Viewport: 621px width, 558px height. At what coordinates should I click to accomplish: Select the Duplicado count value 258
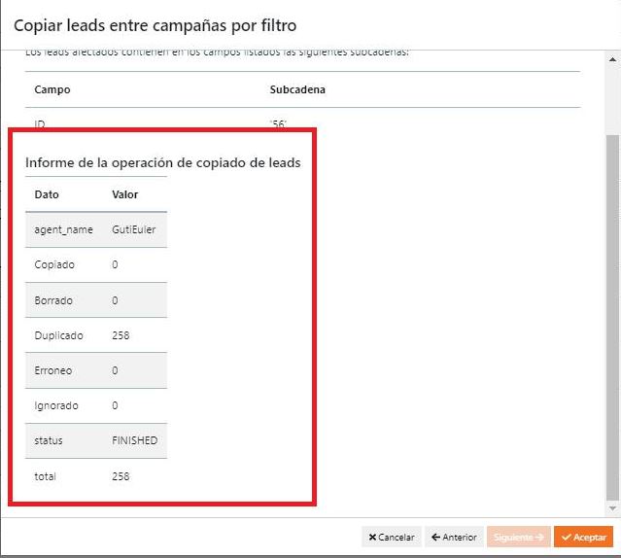point(121,335)
